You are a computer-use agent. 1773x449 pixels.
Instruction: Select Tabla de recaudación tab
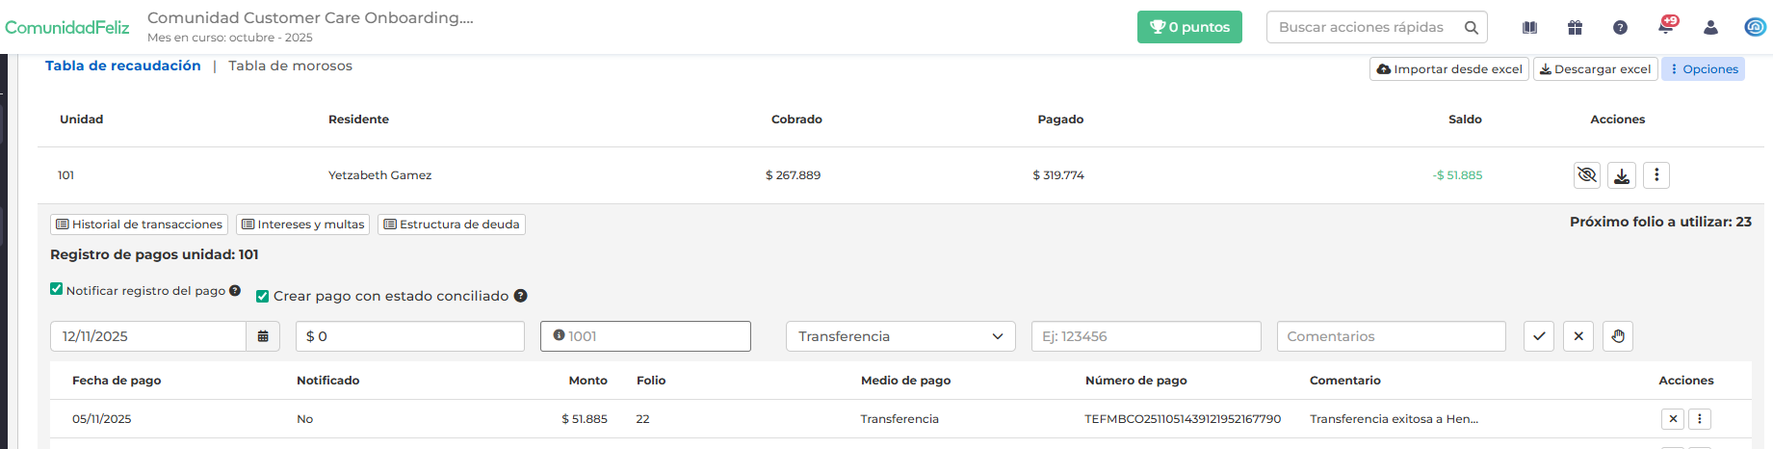pyautogui.click(x=123, y=66)
